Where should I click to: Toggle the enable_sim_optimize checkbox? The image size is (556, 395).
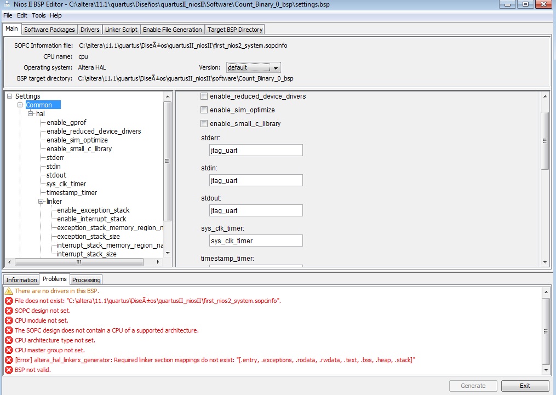tap(204, 110)
